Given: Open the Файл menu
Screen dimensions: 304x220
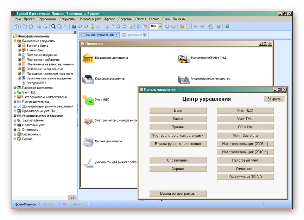Looking at the screenshot, I should (x=17, y=19).
